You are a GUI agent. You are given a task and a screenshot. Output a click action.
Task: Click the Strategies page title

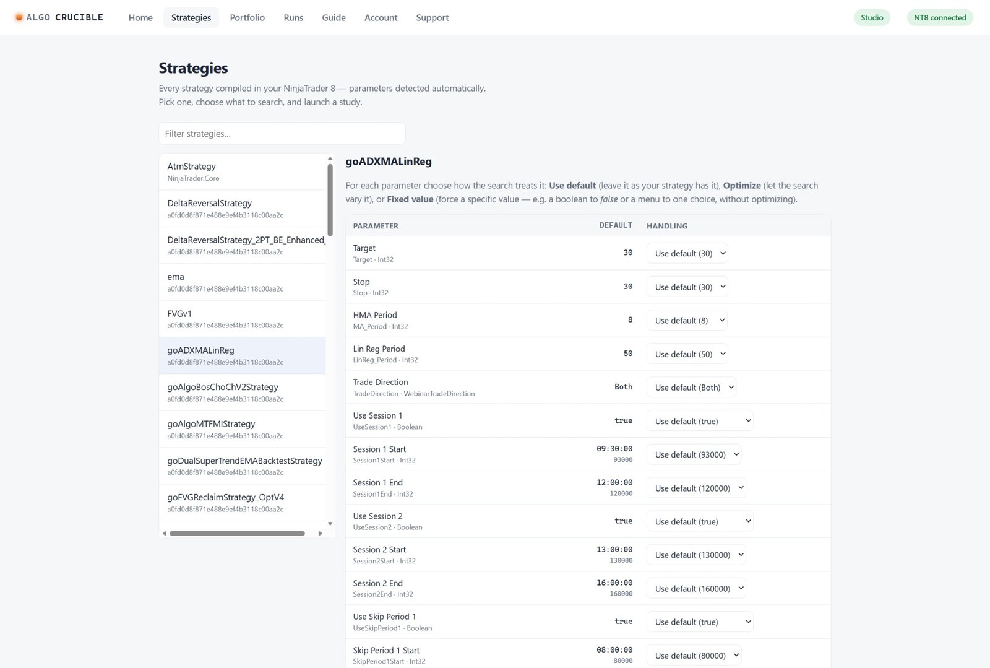[193, 68]
